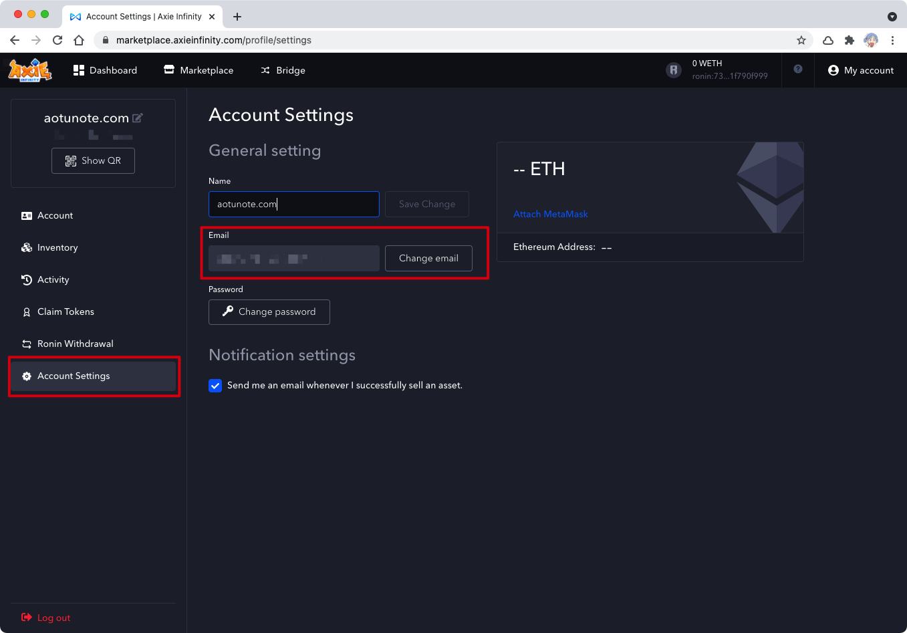Go back in browser history
The width and height of the screenshot is (907, 633).
(x=15, y=40)
